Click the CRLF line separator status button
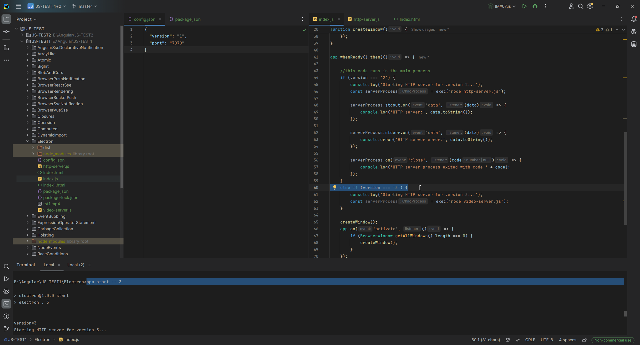 pos(530,340)
